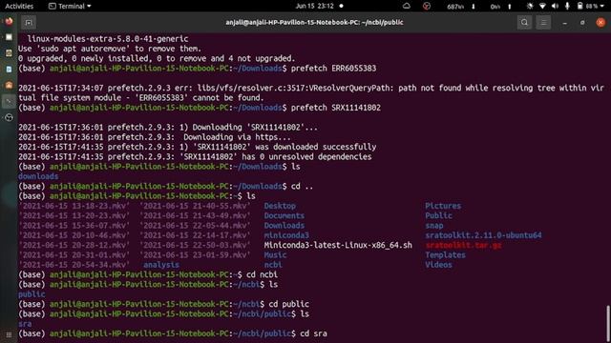Click download speed indicator in top bar
611x343 pixels.
pos(460,7)
